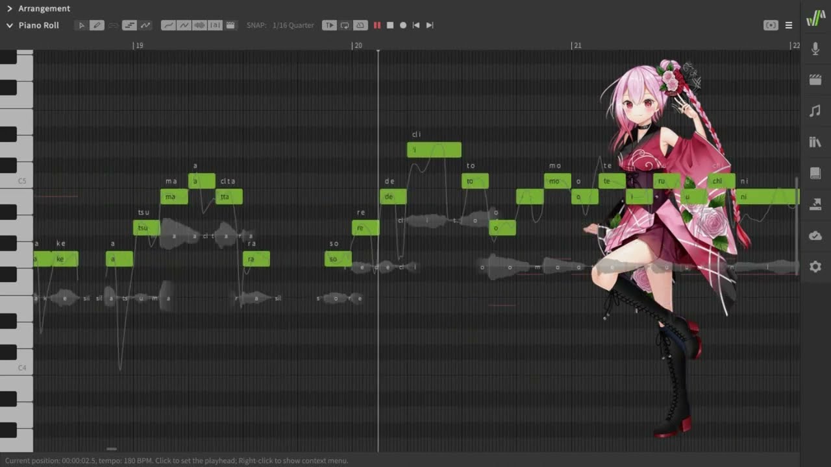
Task: Toggle auto-scroll follow playhead
Action: click(329, 25)
